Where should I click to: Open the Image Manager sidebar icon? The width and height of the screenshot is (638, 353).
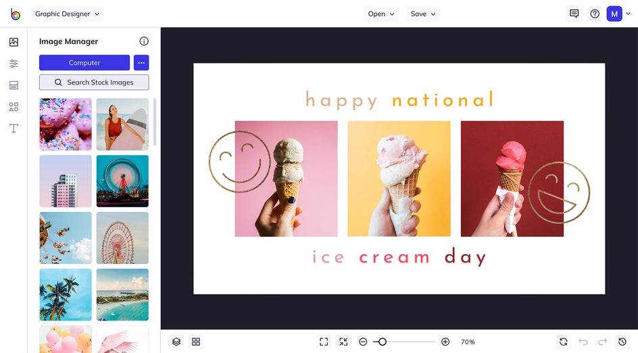[14, 42]
